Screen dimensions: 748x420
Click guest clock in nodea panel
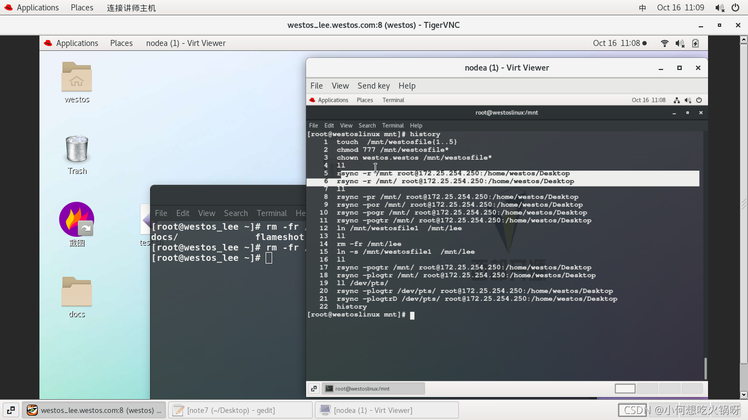648,100
